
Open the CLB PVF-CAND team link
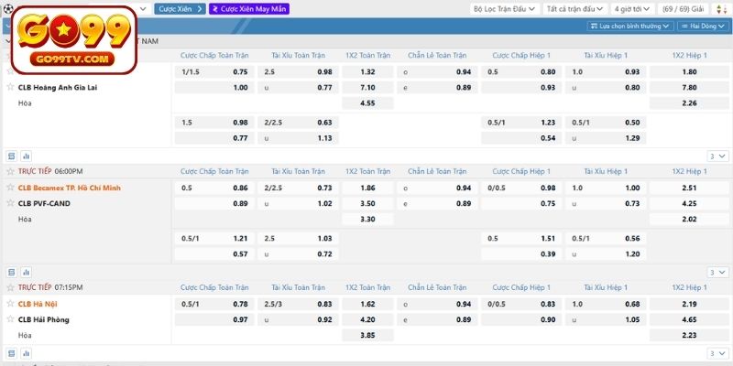pyautogui.click(x=44, y=203)
